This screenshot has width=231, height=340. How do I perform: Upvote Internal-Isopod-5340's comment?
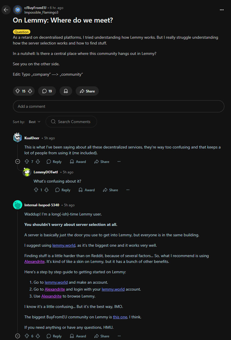tap(27, 336)
